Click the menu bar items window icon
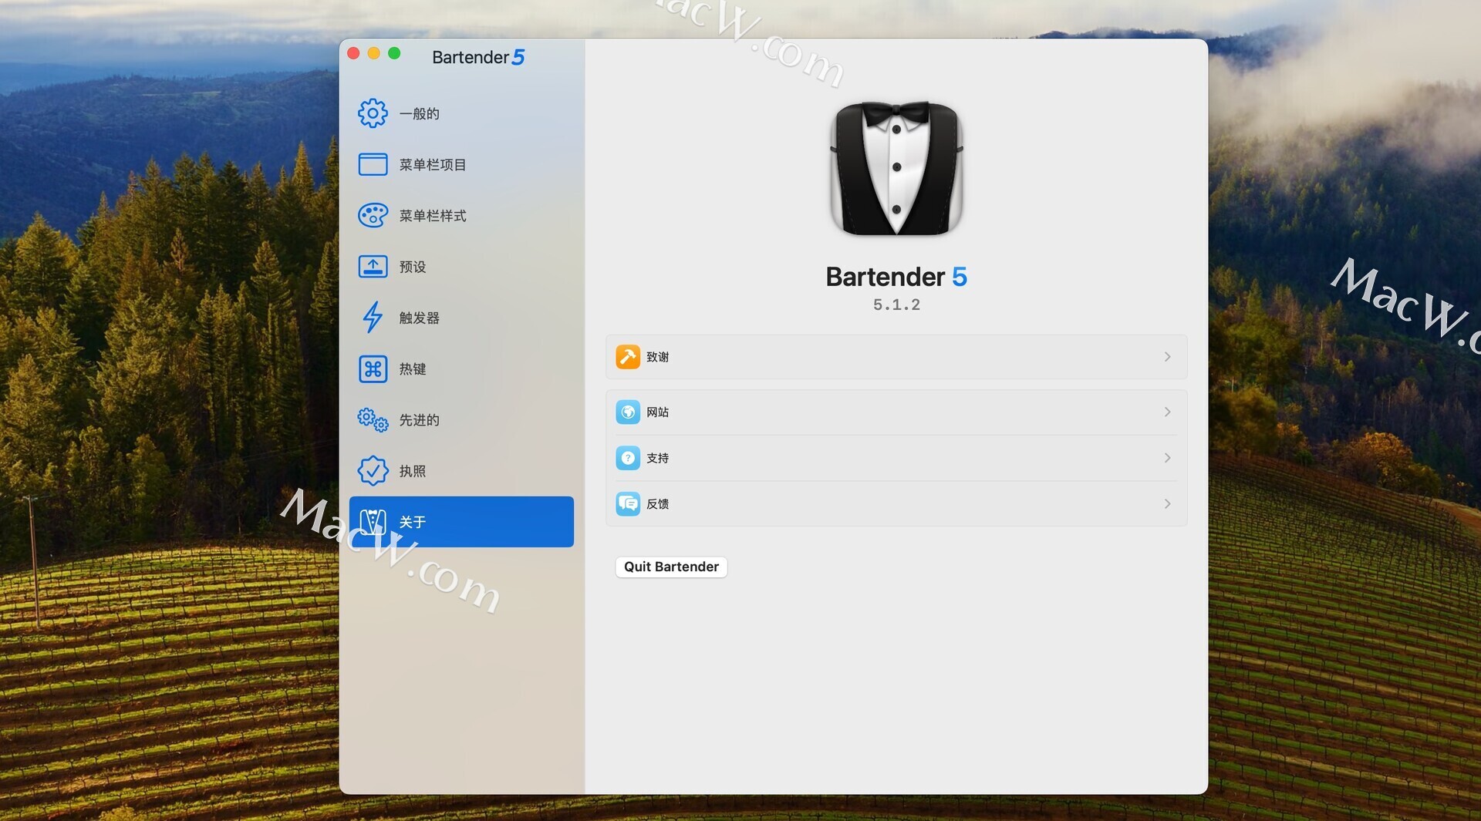The image size is (1481, 821). tap(373, 164)
